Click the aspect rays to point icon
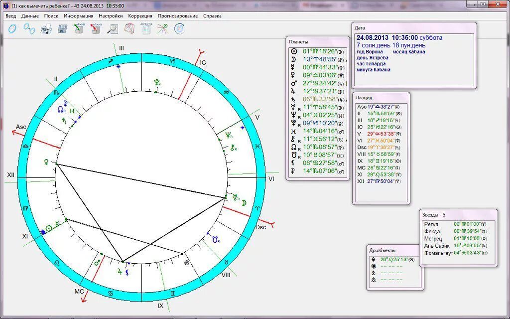The height and width of the screenshot is (319, 510). [x=163, y=28]
